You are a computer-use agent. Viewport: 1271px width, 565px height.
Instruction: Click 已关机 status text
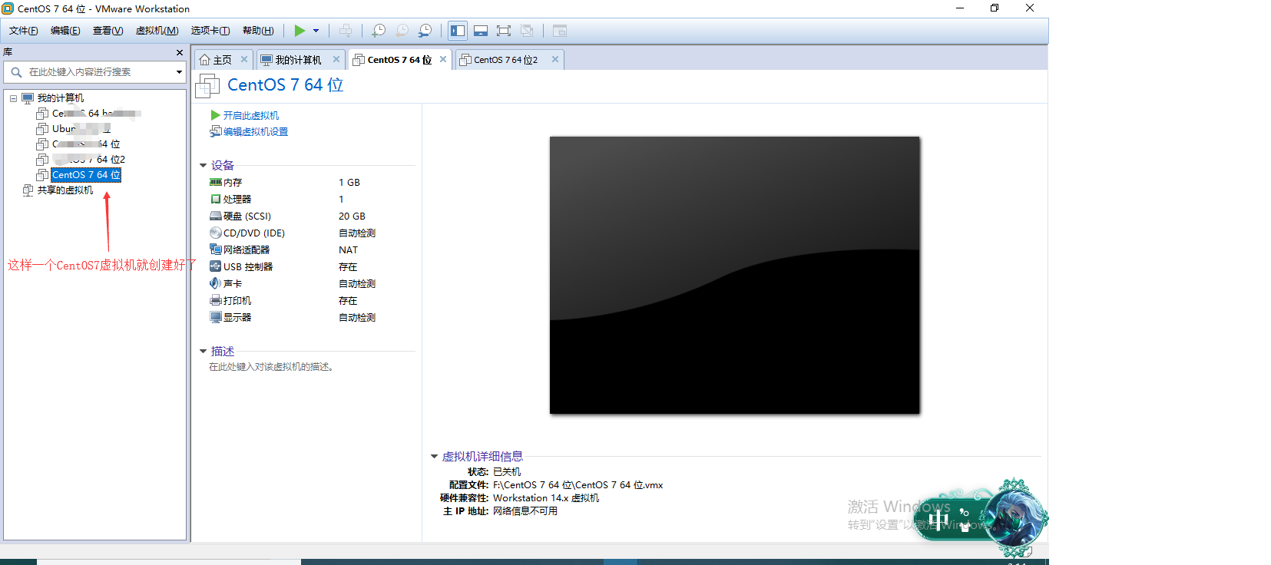(507, 472)
